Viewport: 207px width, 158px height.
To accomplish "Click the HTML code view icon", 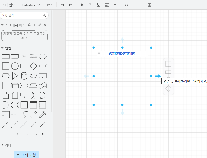I will 126,5.
